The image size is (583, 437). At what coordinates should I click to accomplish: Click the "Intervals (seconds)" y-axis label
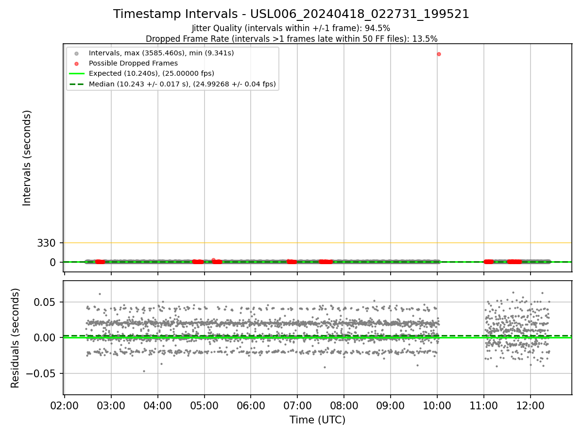pyautogui.click(x=27, y=158)
